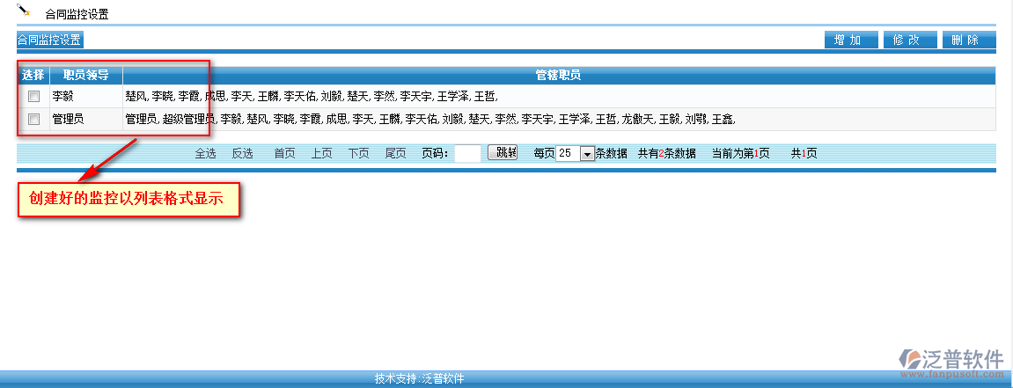Click the 管辖职员 column header
The width and height of the screenshot is (1013, 388).
coord(559,76)
